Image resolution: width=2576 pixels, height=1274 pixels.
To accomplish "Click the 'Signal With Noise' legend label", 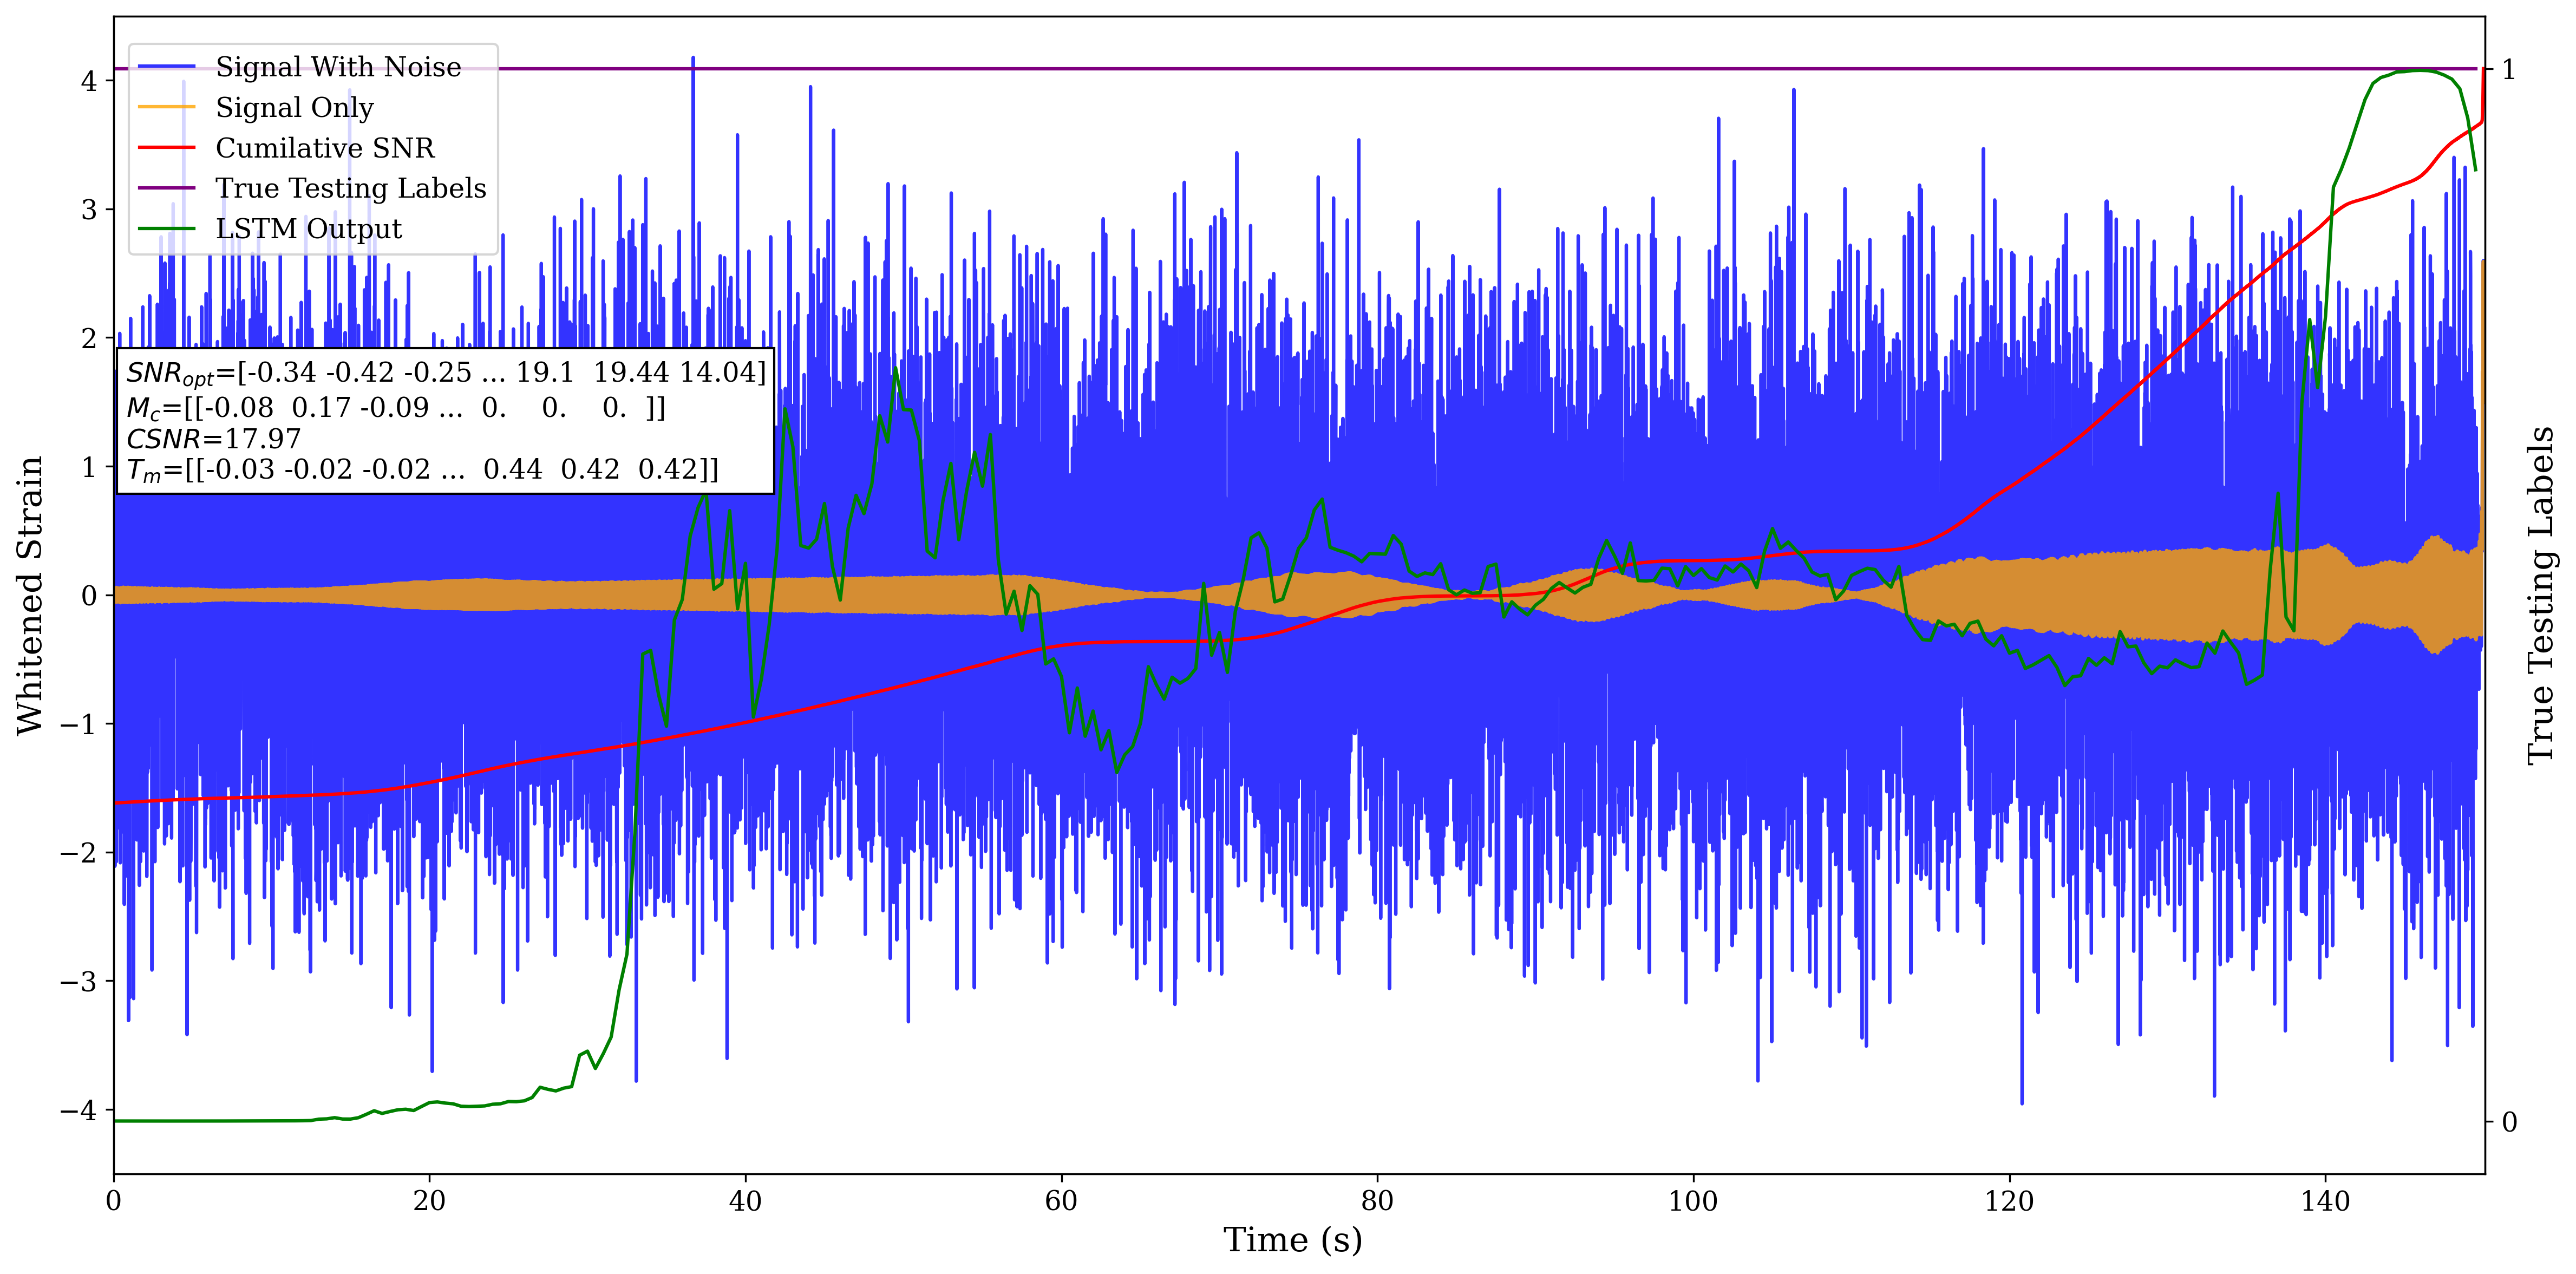I will click(x=338, y=67).
